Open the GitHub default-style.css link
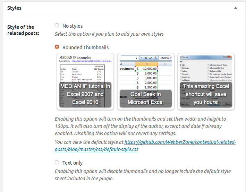The height and width of the screenshot is (192, 246). tap(145, 146)
